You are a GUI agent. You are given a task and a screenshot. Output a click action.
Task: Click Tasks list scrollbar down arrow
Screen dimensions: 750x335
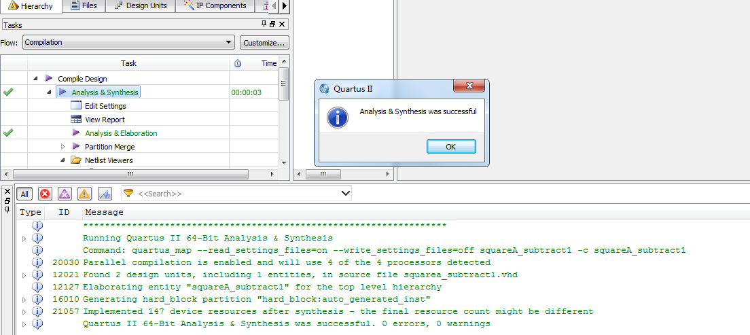pos(284,162)
